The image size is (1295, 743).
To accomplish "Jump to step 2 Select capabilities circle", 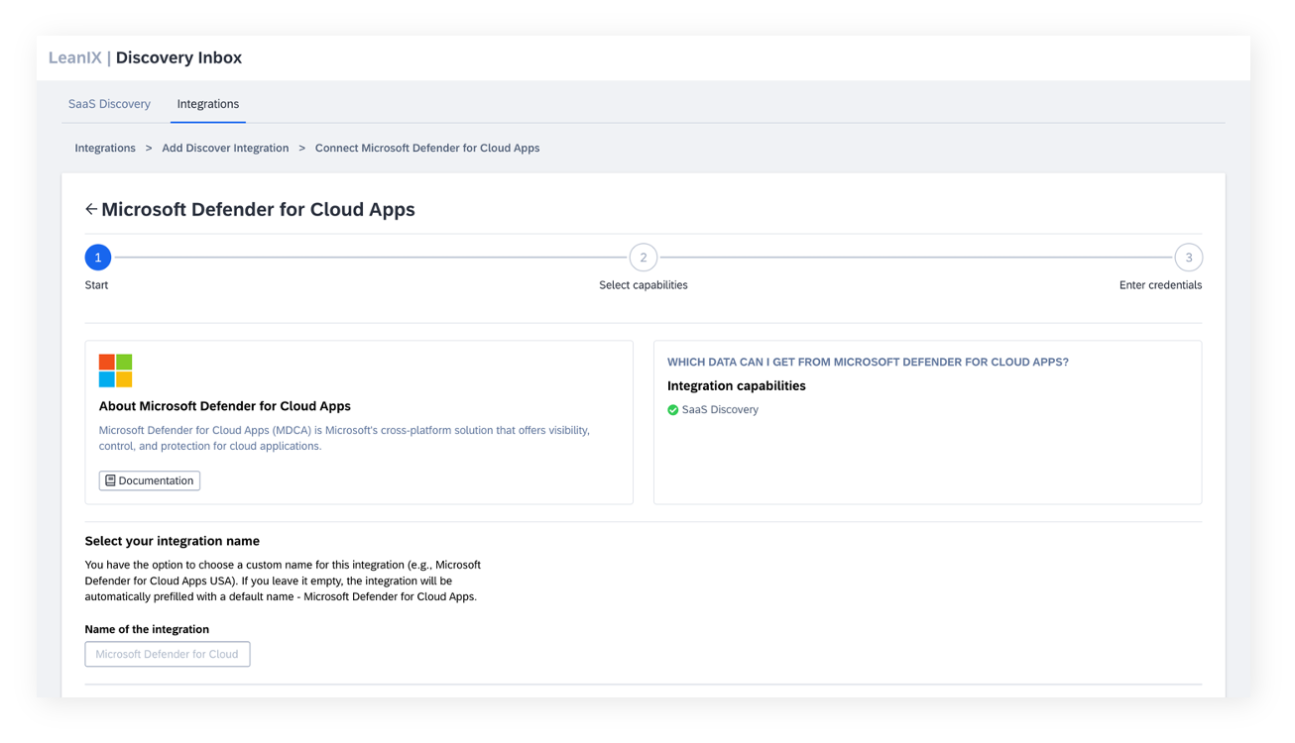I will tap(644, 258).
